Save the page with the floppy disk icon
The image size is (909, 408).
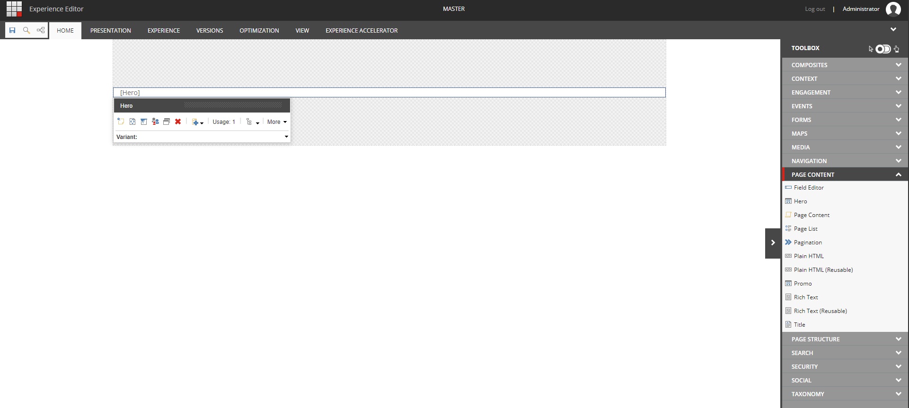[12, 30]
